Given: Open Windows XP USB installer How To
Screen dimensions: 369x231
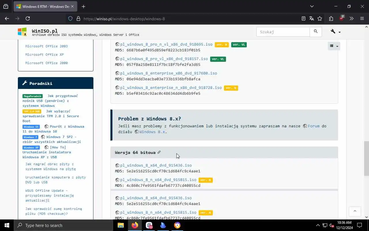Looking at the screenshot, I should click(47, 152).
